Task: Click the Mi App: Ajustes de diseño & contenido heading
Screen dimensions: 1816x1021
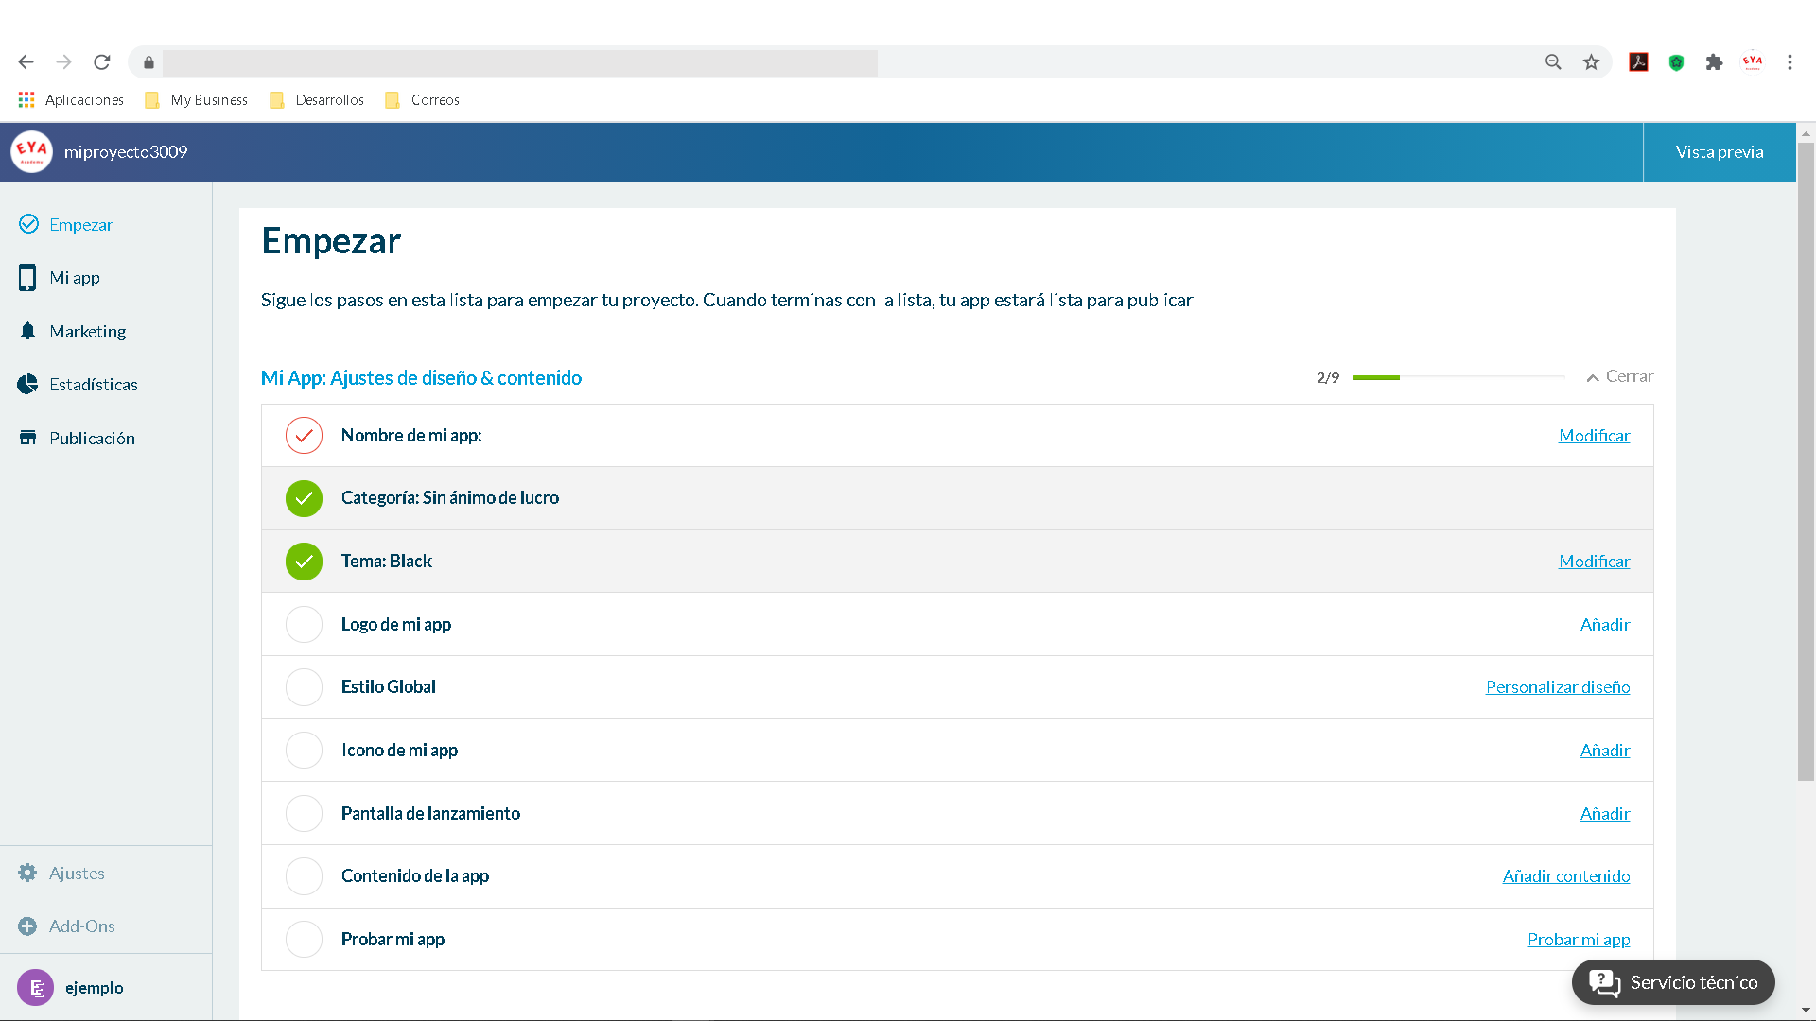Action: click(421, 377)
